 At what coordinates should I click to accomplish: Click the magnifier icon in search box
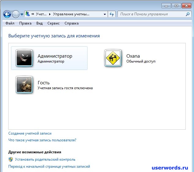pyautogui.click(x=188, y=14)
